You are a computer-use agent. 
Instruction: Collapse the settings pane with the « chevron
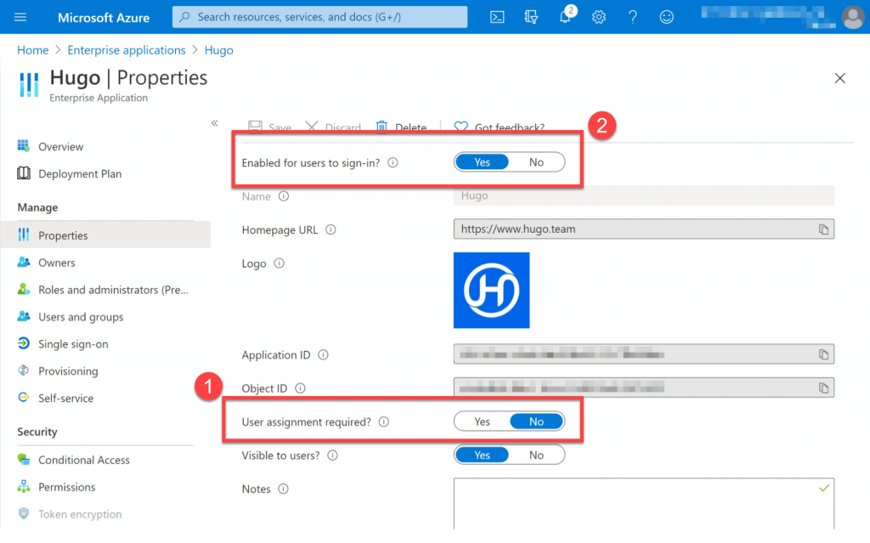point(215,122)
